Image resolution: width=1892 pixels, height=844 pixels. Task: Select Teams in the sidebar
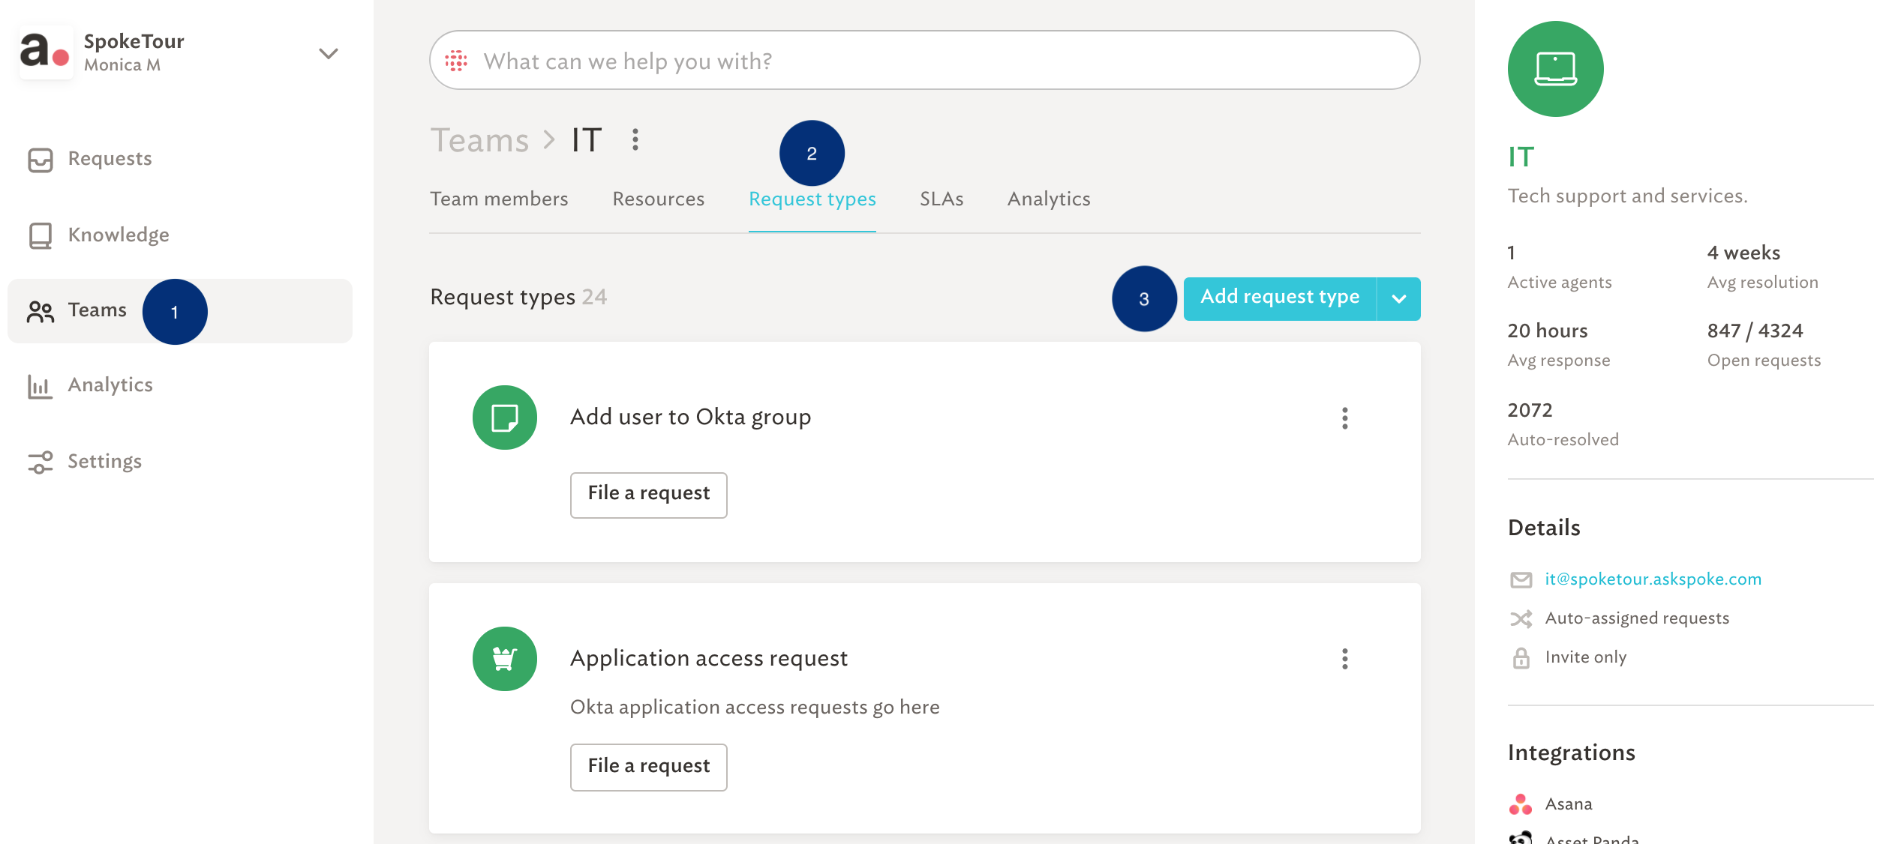[x=180, y=311]
